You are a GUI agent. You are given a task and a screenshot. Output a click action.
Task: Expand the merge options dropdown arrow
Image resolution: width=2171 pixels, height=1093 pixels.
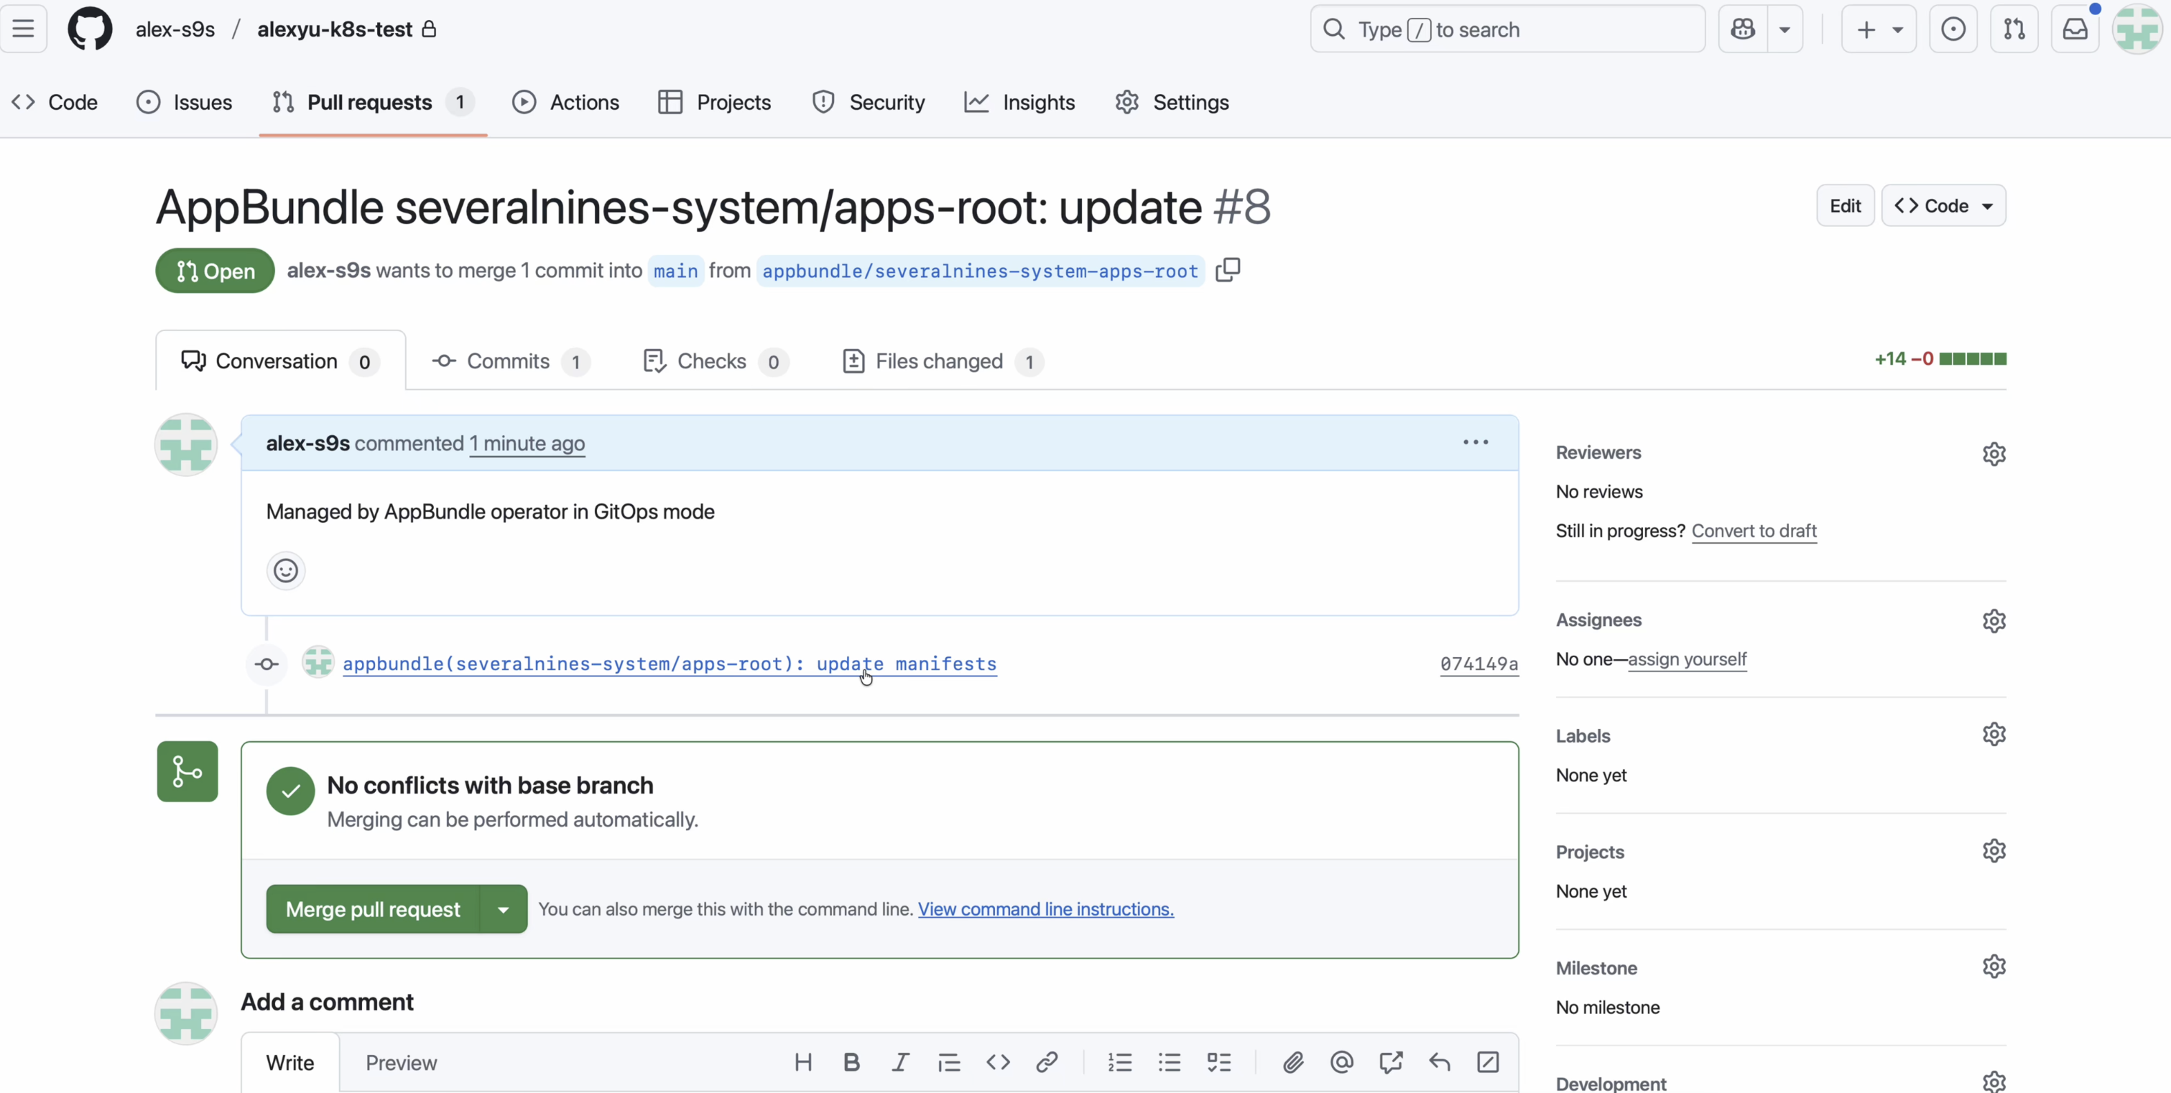click(503, 908)
